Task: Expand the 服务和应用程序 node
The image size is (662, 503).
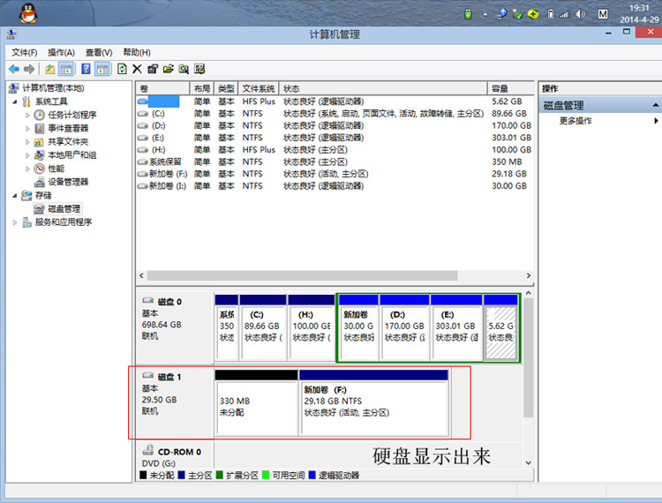Action: pyautogui.click(x=15, y=222)
